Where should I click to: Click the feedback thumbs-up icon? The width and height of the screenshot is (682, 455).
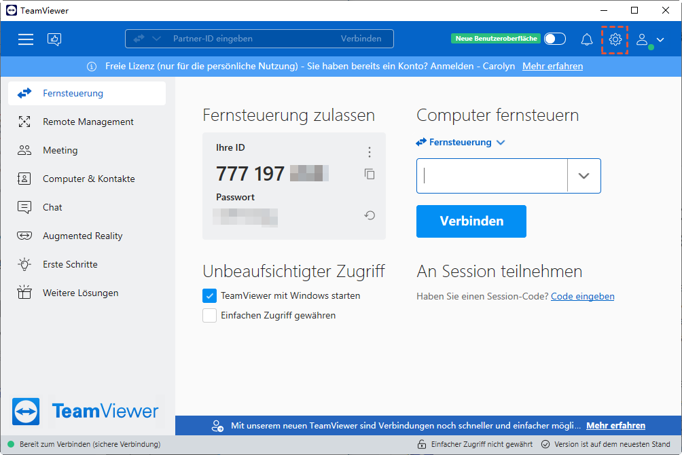tap(54, 39)
